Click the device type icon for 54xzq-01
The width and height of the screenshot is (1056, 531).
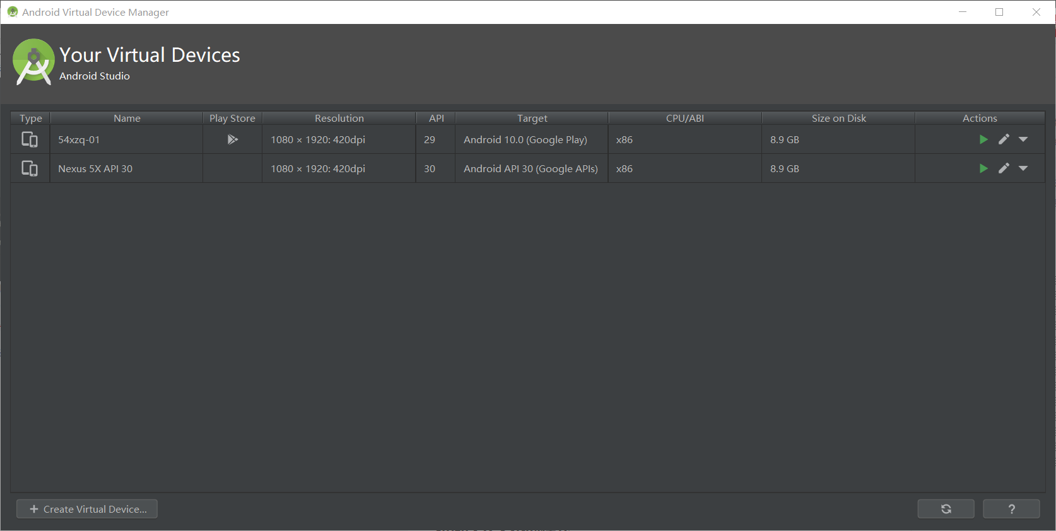pyautogui.click(x=30, y=139)
